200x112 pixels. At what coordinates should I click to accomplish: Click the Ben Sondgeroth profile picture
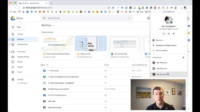(168, 20)
